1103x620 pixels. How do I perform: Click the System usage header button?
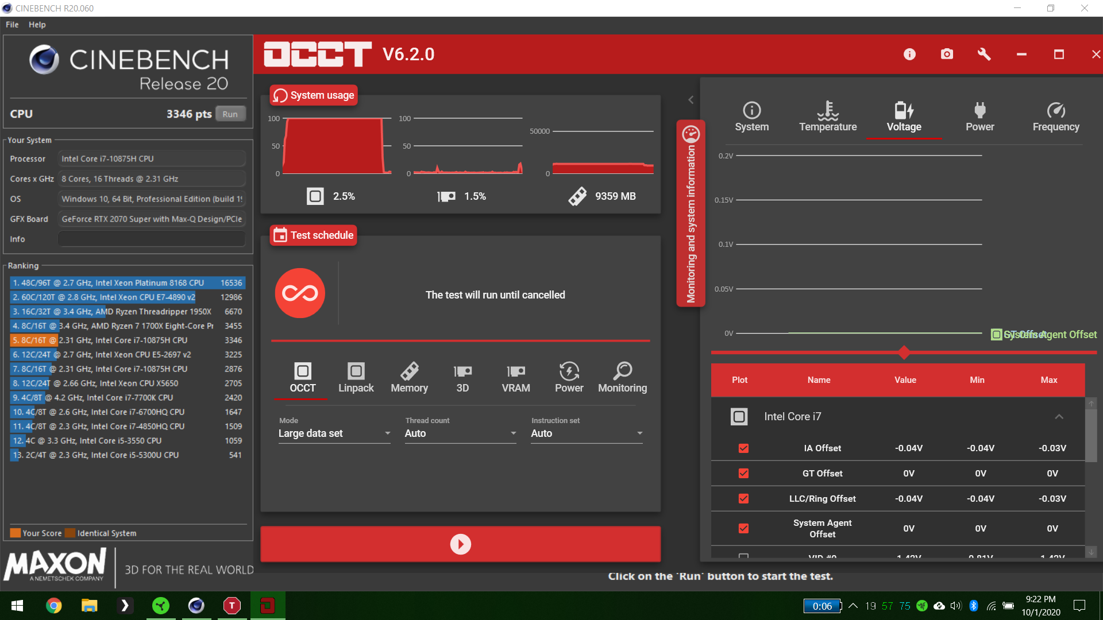pos(314,95)
